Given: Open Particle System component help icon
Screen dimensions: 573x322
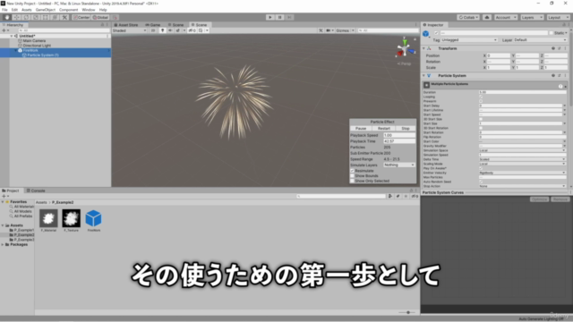Looking at the screenshot, I should coord(553,75).
